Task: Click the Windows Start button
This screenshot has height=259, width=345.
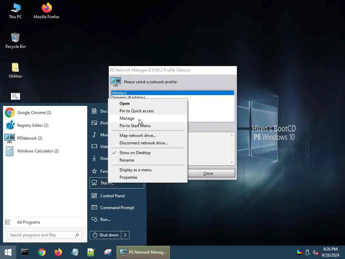Action: point(8,252)
